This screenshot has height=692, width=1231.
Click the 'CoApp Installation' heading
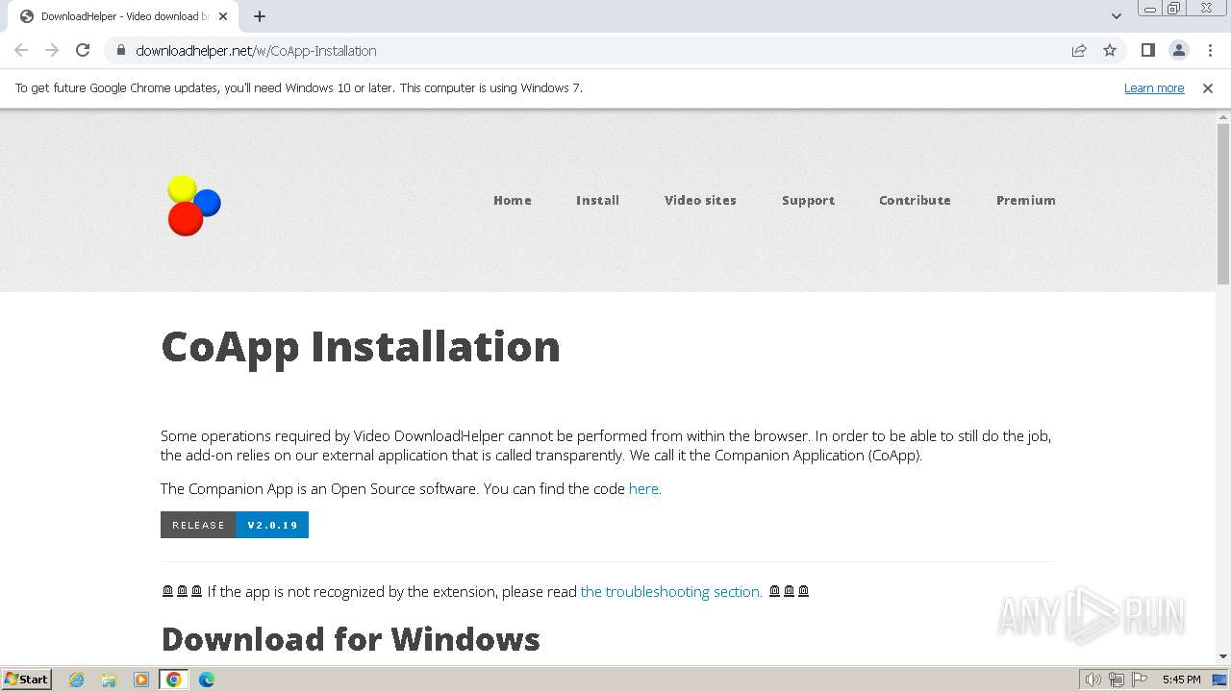pos(361,346)
